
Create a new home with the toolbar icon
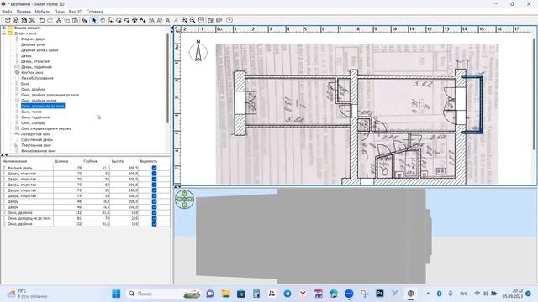[x=8, y=20]
